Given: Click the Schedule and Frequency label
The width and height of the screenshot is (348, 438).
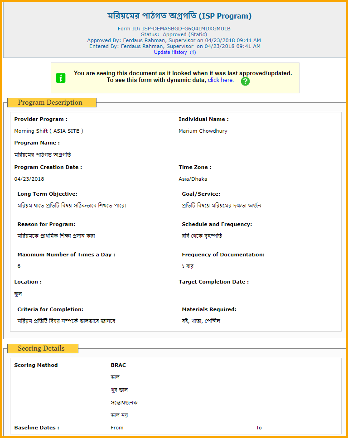Looking at the screenshot, I should 217,224.
